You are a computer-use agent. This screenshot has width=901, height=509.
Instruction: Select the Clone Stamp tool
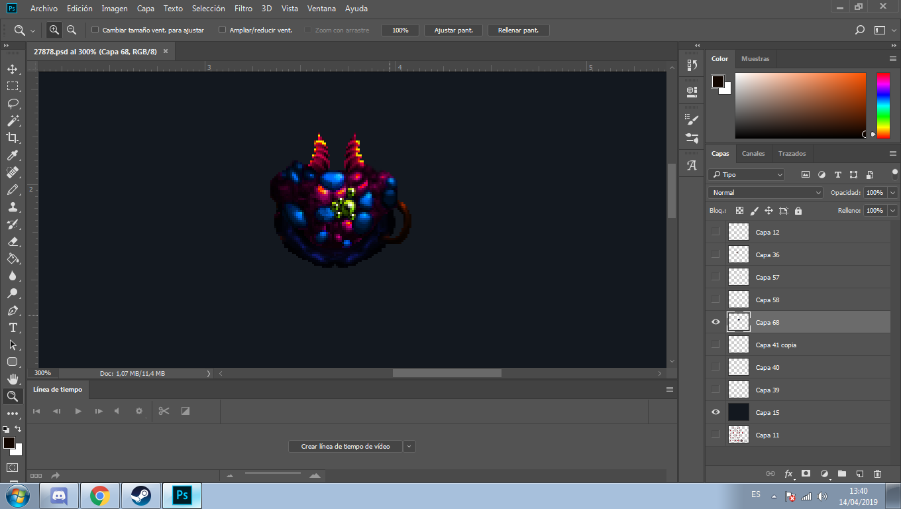click(x=13, y=207)
